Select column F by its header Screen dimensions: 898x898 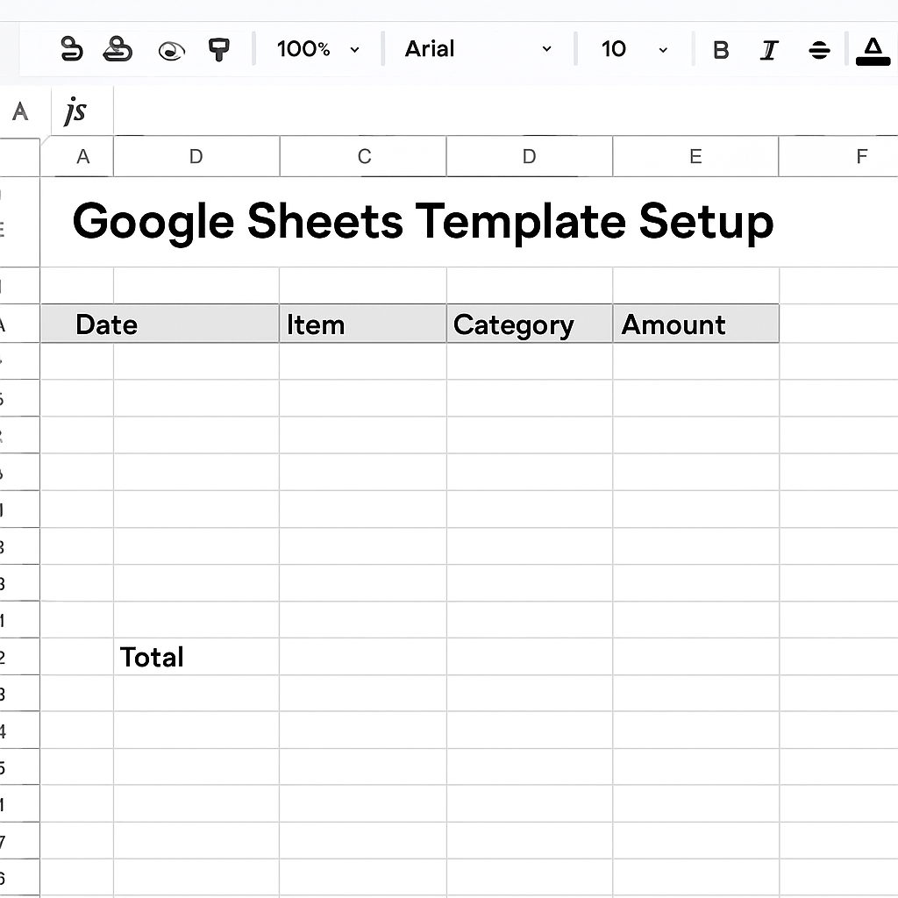pyautogui.click(x=838, y=156)
